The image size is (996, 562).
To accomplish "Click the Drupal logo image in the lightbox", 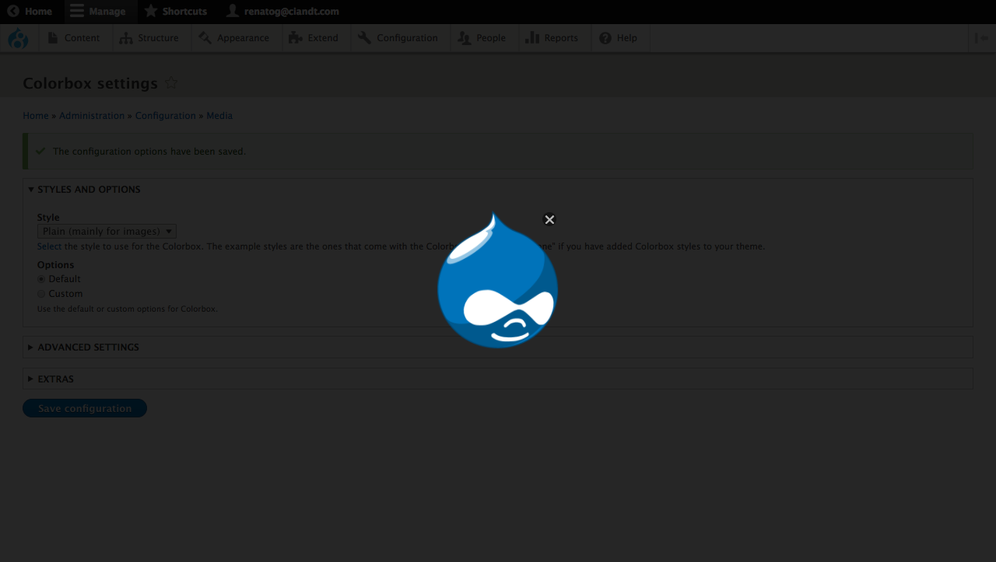I will tap(498, 280).
